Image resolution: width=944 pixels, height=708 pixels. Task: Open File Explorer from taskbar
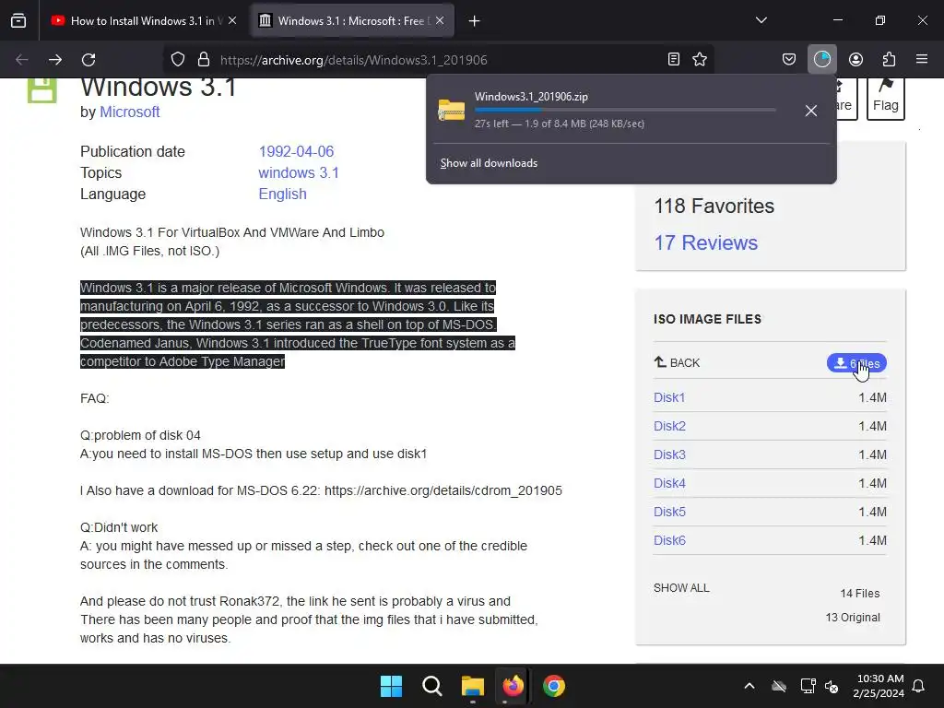click(x=473, y=686)
